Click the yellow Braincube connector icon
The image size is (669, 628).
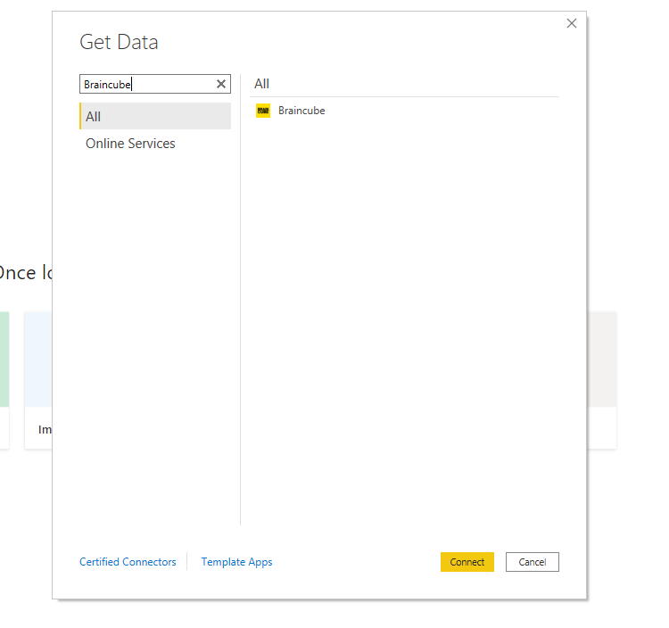263,111
